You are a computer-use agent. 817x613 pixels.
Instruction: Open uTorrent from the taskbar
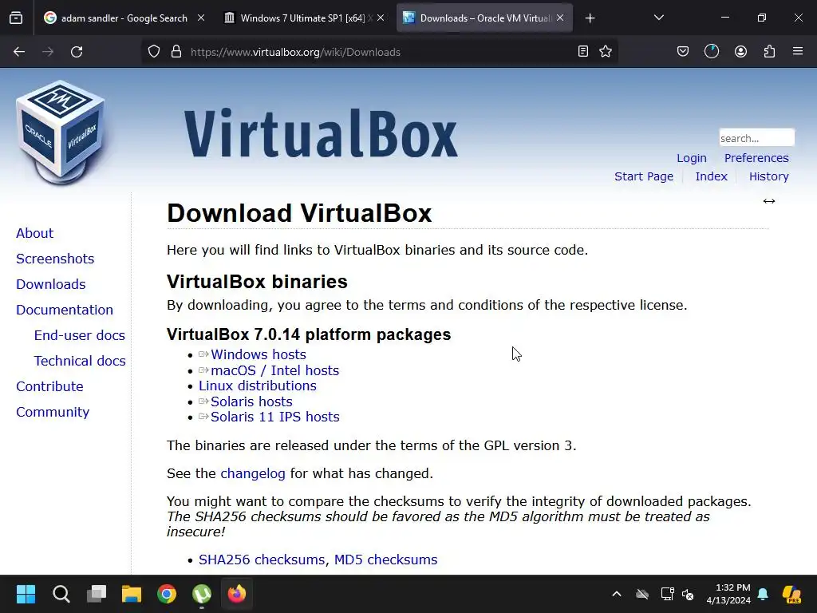pos(202,594)
